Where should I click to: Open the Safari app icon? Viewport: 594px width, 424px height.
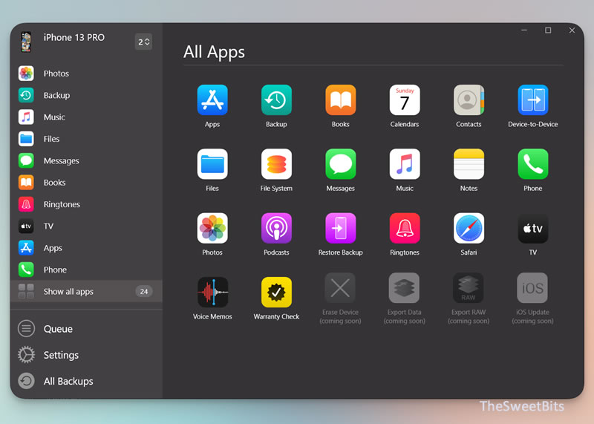(469, 228)
